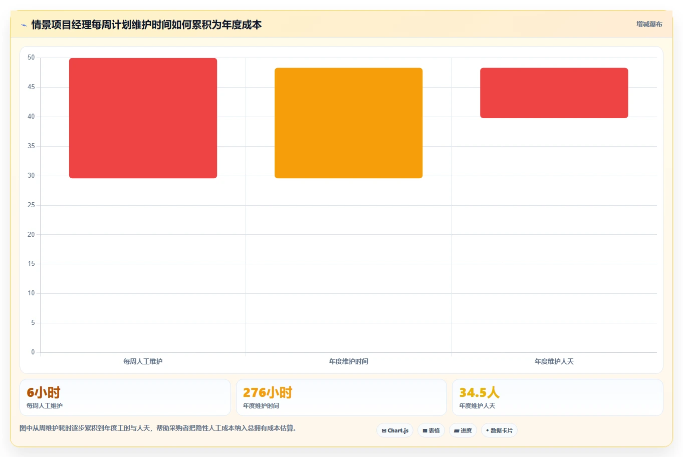Click the 年度维护人天 x-axis label
Viewport: 683px width, 457px height.
554,361
